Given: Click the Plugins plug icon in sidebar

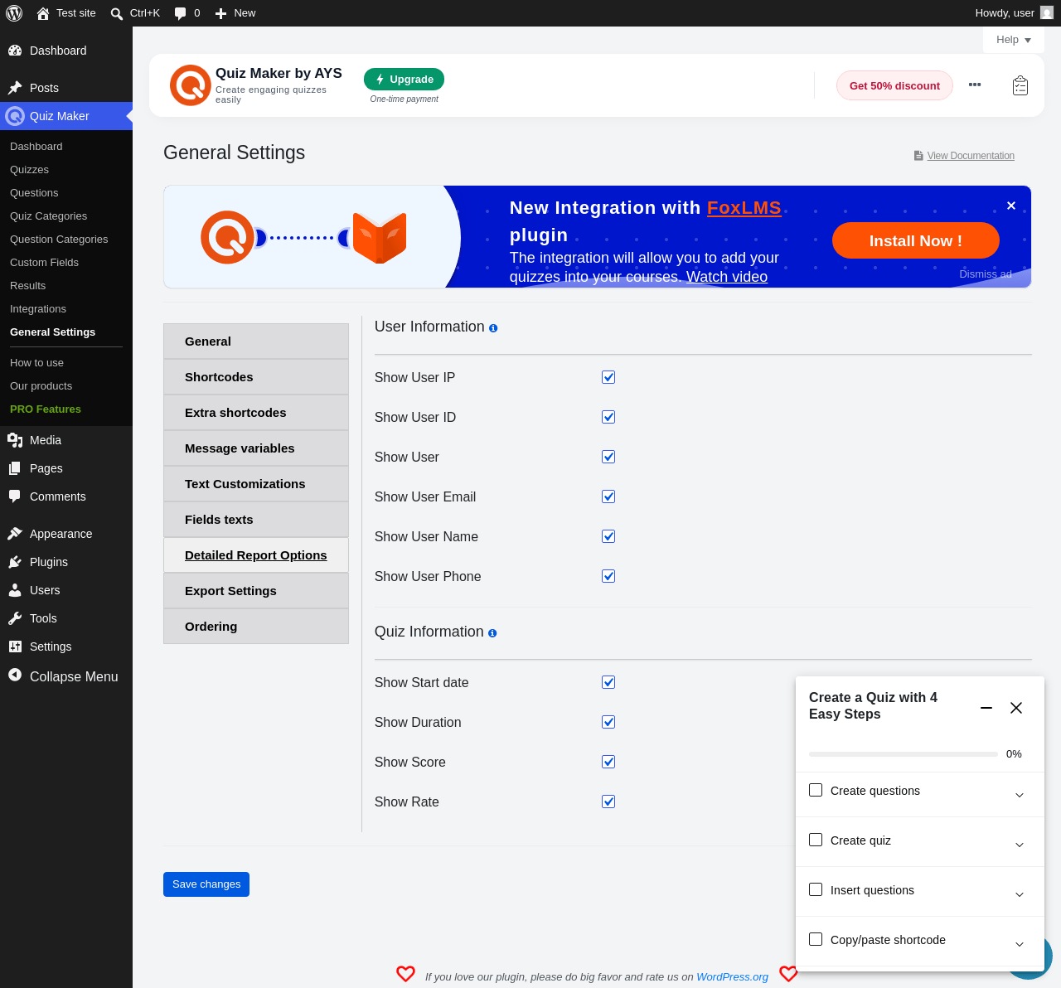Looking at the screenshot, I should click(15, 562).
